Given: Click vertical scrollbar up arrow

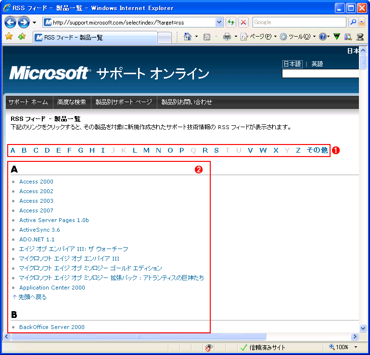Looking at the screenshot, I should (x=363, y=50).
